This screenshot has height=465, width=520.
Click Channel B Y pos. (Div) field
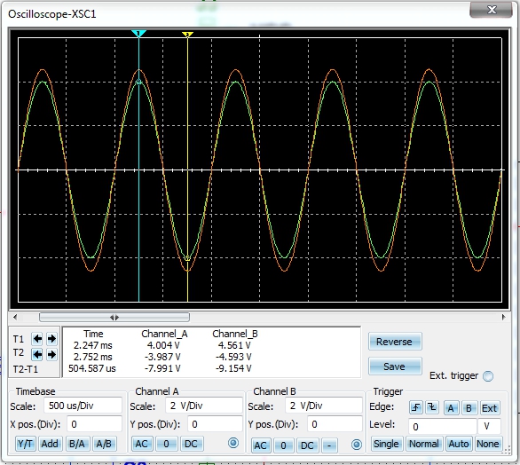point(335,424)
